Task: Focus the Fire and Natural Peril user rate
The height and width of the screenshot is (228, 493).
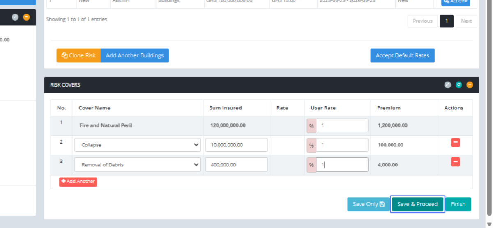Action: coord(342,125)
